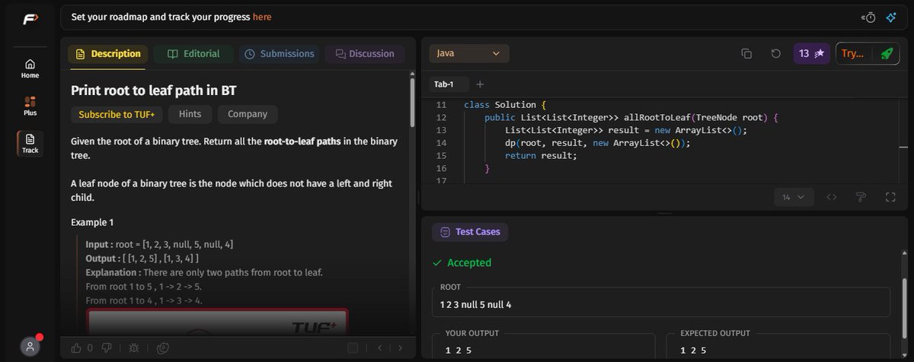Open the font size 14 dropdown
Screen dimensions: 914x362
794,197
